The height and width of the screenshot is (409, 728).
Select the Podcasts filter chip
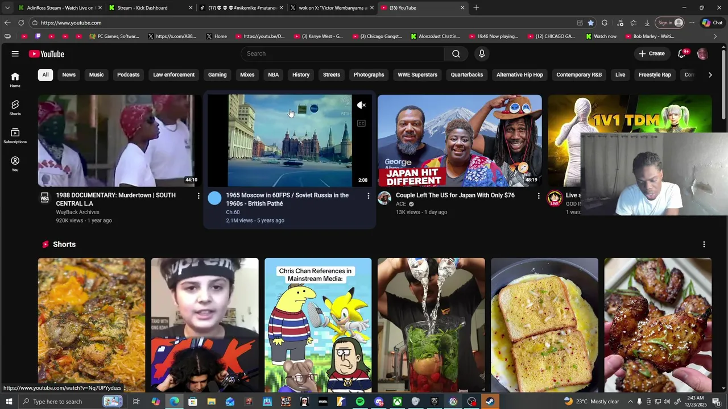coord(129,74)
